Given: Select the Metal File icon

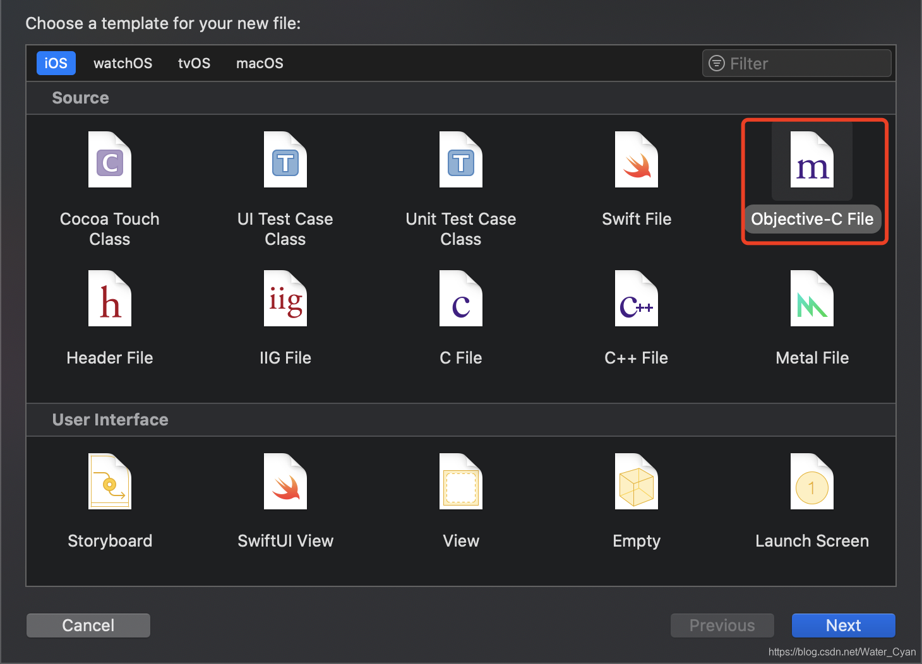Looking at the screenshot, I should pos(812,299).
